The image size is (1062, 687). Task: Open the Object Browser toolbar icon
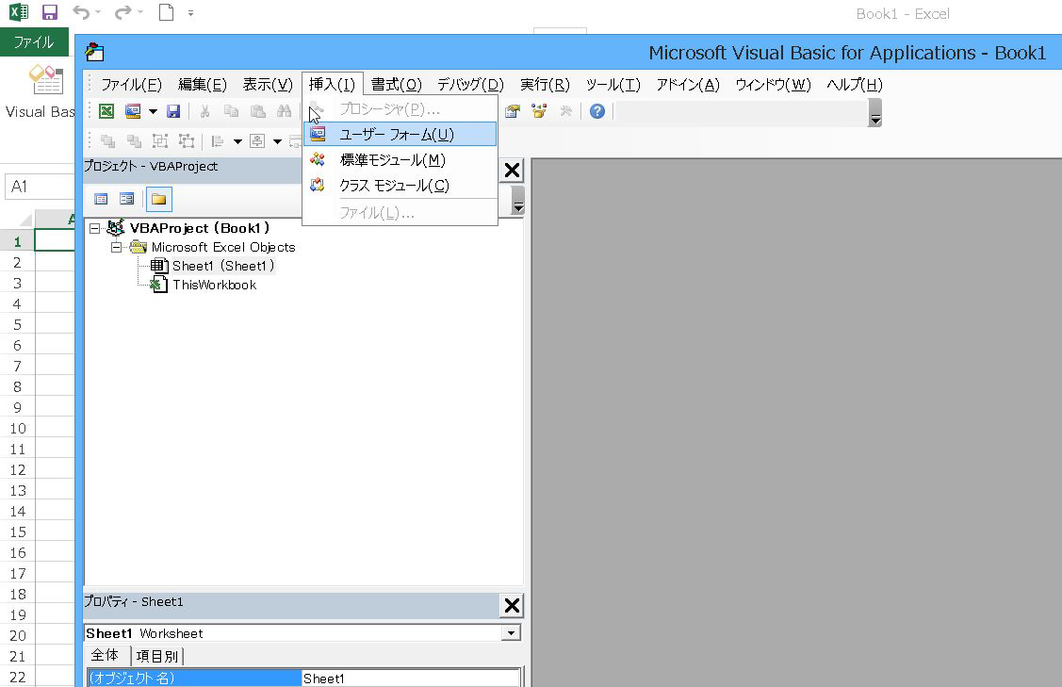pyautogui.click(x=539, y=111)
